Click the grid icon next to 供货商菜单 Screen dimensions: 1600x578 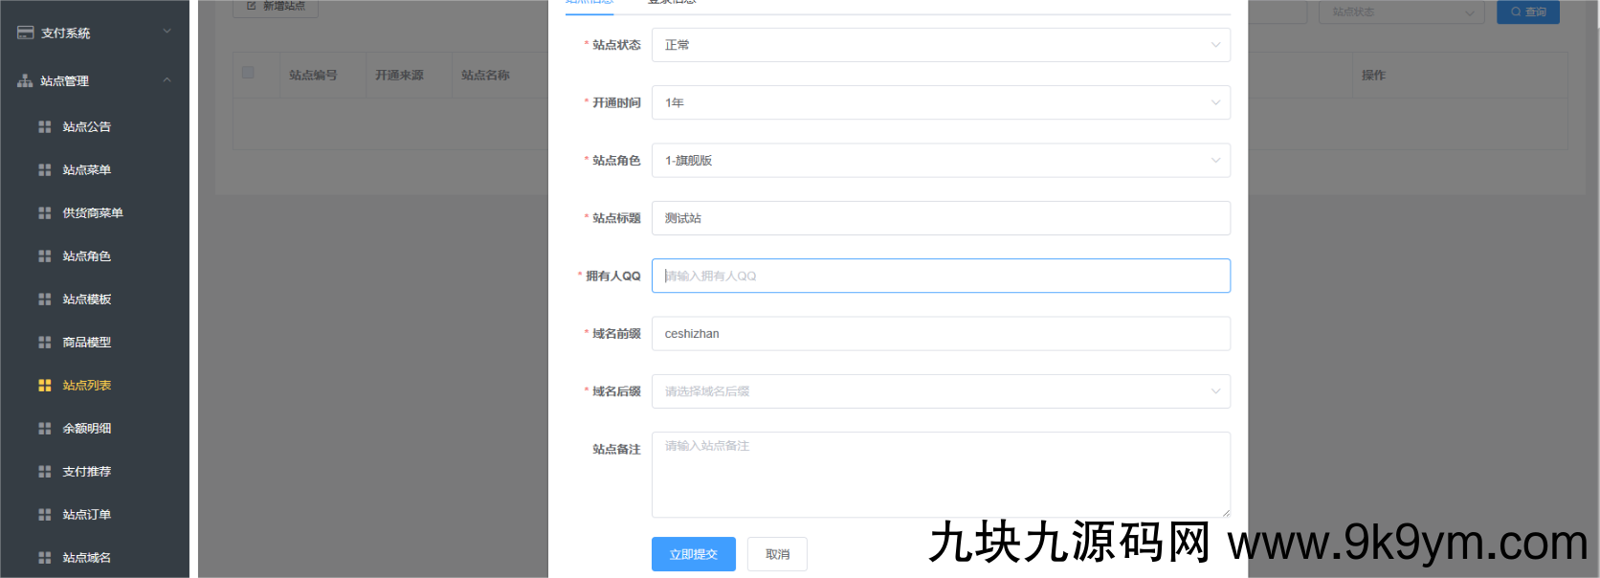click(x=44, y=212)
